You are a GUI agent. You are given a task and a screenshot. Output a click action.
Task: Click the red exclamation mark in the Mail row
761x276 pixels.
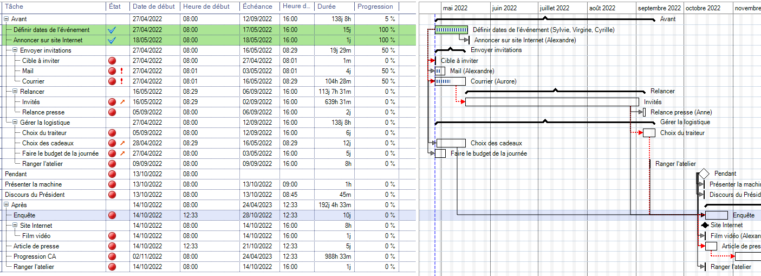(x=121, y=71)
